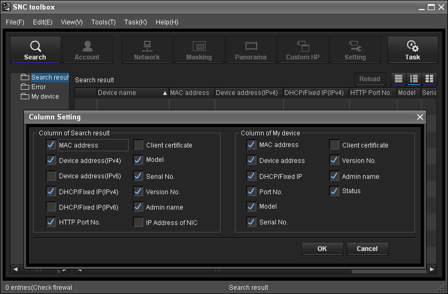Click the Cancel button

tap(367, 248)
